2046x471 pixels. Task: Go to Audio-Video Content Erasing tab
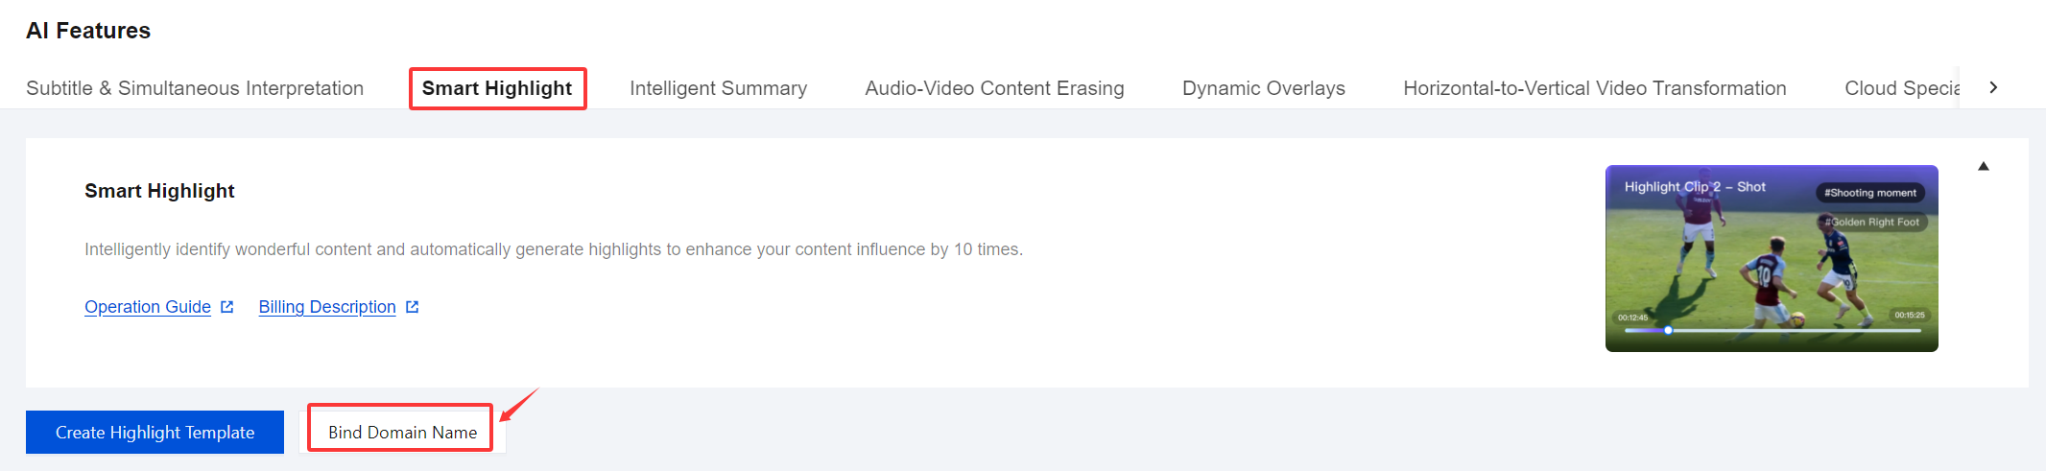(x=994, y=88)
